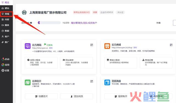
Task: Click the help icon beside member count
Action: tap(31, 23)
